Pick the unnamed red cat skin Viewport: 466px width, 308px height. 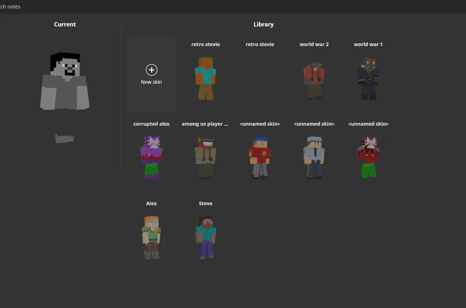368,157
